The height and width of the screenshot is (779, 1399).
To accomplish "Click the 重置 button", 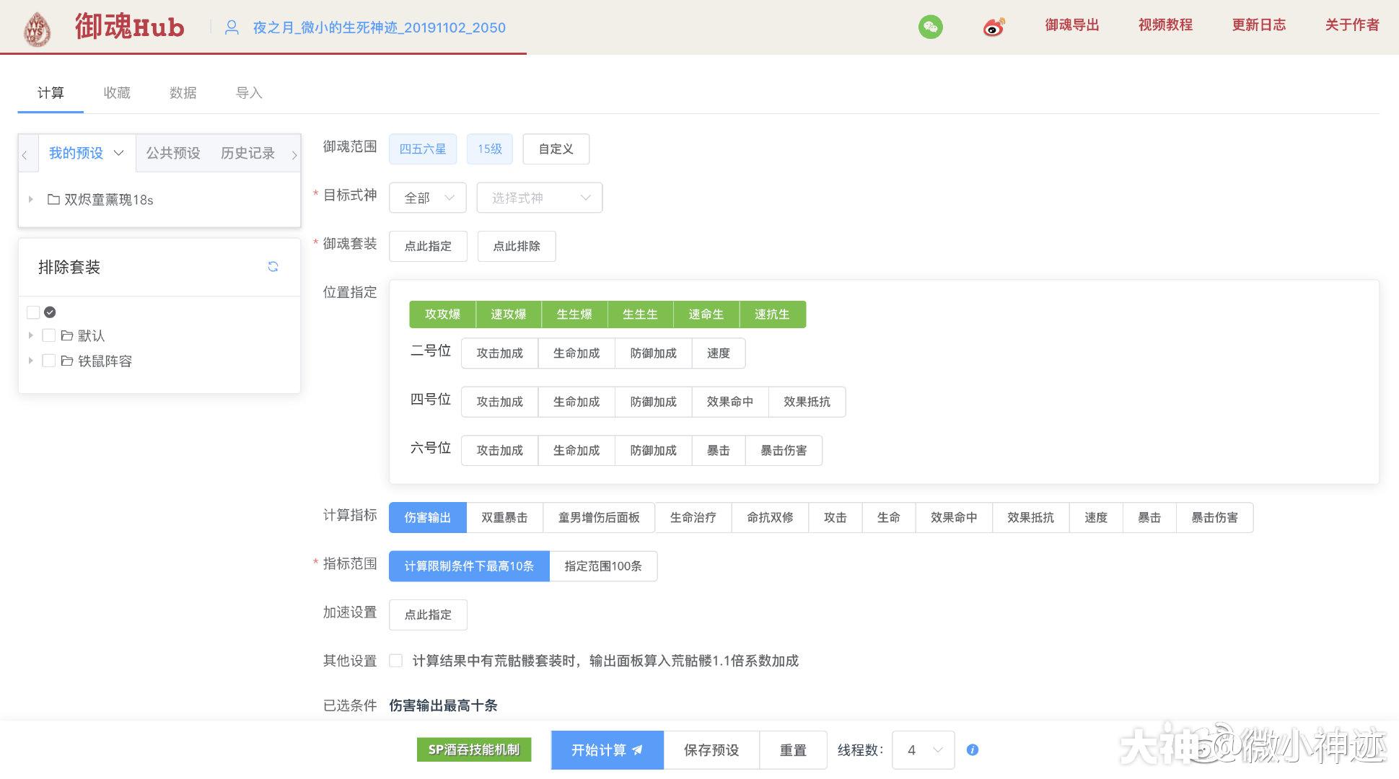I will pyautogui.click(x=793, y=750).
